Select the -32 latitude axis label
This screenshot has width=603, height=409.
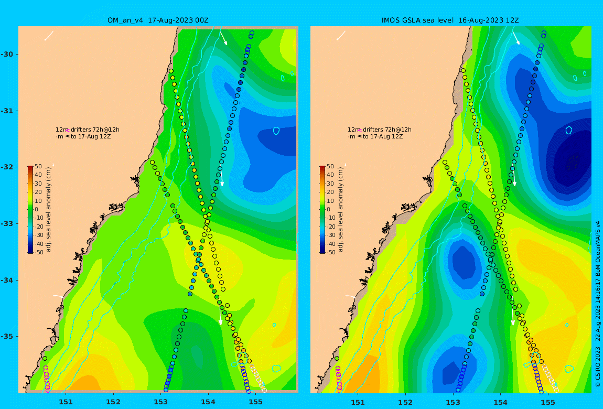tap(6, 167)
